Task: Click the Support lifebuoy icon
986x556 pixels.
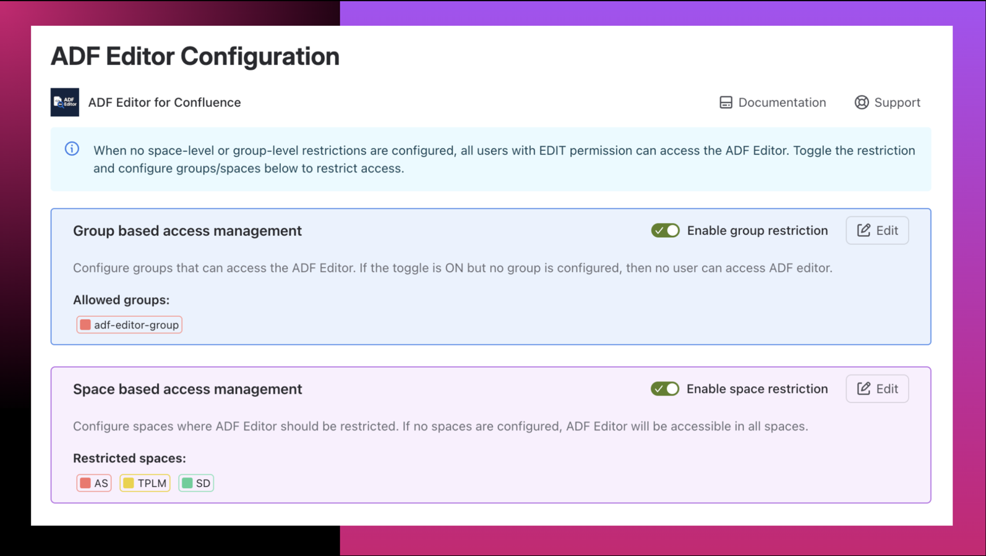Action: pyautogui.click(x=862, y=103)
